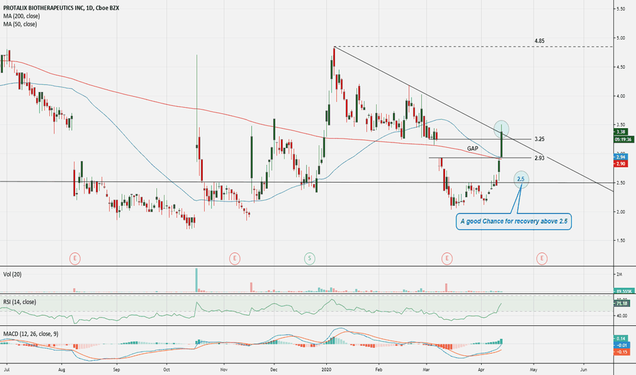Click the August earnings E marker
The height and width of the screenshot is (375, 636).
click(x=74, y=258)
